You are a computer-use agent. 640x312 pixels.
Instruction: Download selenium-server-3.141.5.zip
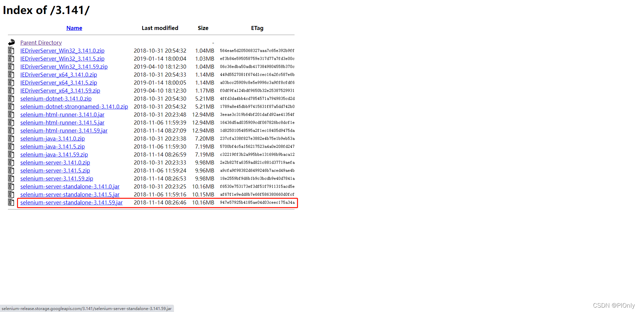55,170
